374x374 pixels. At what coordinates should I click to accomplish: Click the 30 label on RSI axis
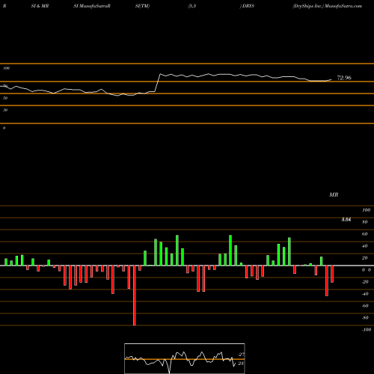(x=5, y=110)
